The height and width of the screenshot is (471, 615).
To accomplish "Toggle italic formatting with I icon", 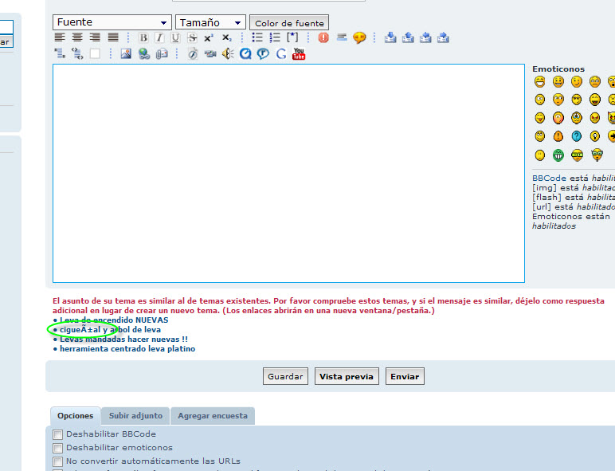I will 159,37.
